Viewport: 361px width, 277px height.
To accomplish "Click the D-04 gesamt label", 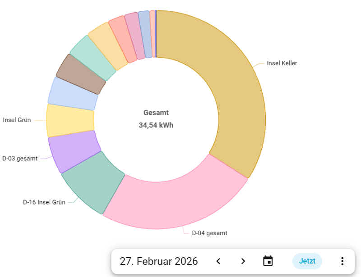I will pyautogui.click(x=209, y=233).
